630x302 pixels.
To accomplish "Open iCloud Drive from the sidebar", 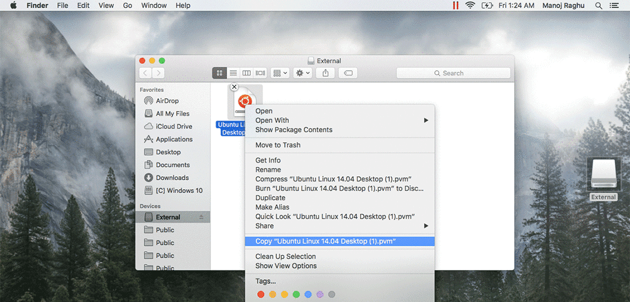I will pyautogui.click(x=173, y=126).
